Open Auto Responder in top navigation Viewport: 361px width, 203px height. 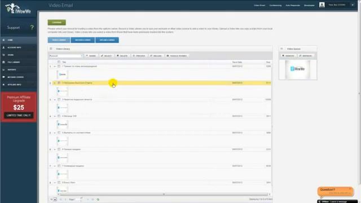[x=293, y=5]
